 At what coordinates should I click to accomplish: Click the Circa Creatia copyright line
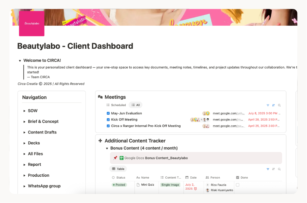[x=51, y=84]
